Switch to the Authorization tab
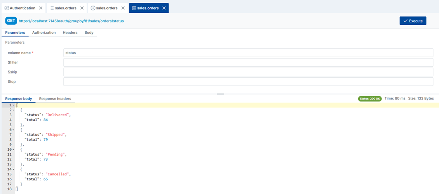The image size is (439, 194). [44, 33]
